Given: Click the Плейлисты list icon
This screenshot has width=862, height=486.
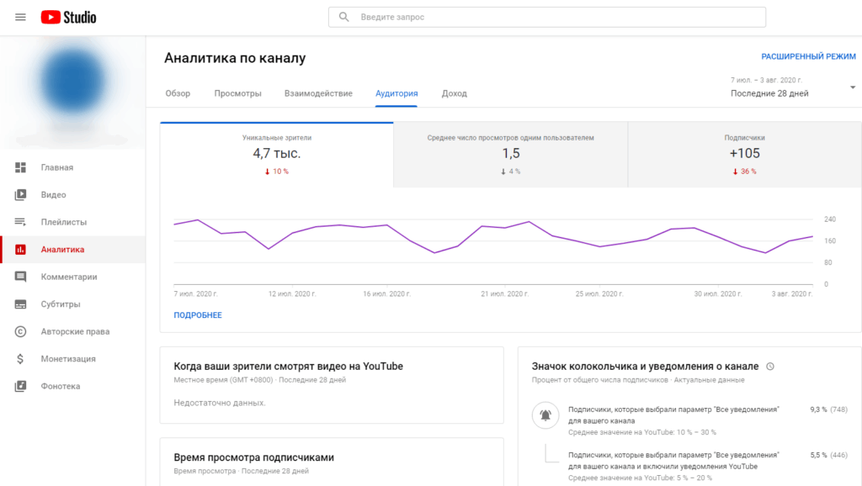Looking at the screenshot, I should click(20, 222).
